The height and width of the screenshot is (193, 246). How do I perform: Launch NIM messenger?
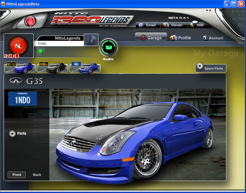pyautogui.click(x=198, y=25)
